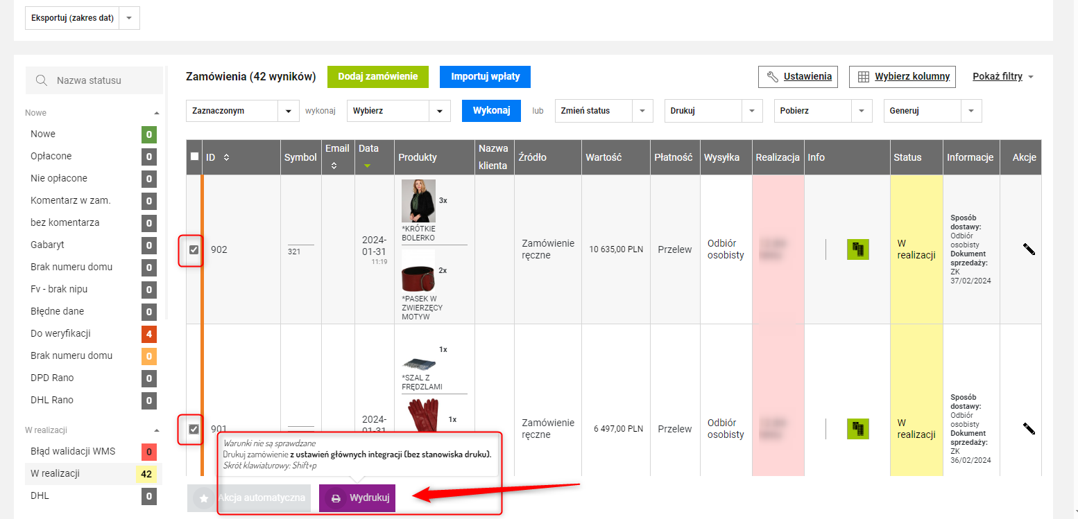This screenshot has height=519, width=1078.
Task: Click the green sort arrow under Data
Action: point(367,166)
